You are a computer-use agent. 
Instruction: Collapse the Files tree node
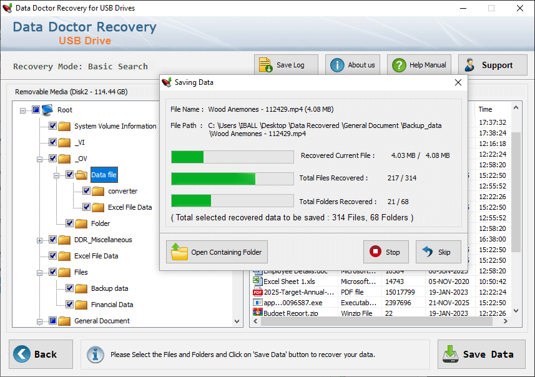tap(39, 273)
